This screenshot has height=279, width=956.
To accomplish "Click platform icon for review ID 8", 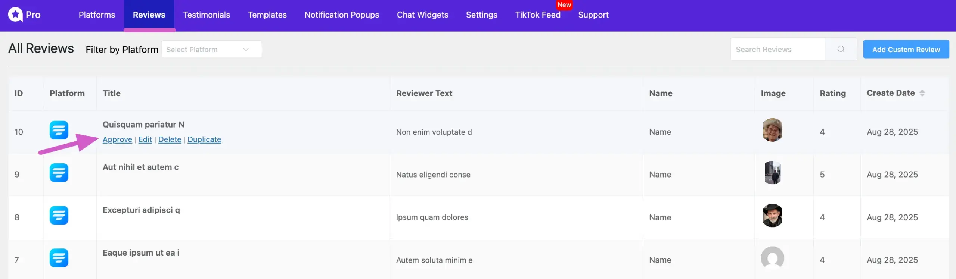I will 59,215.
